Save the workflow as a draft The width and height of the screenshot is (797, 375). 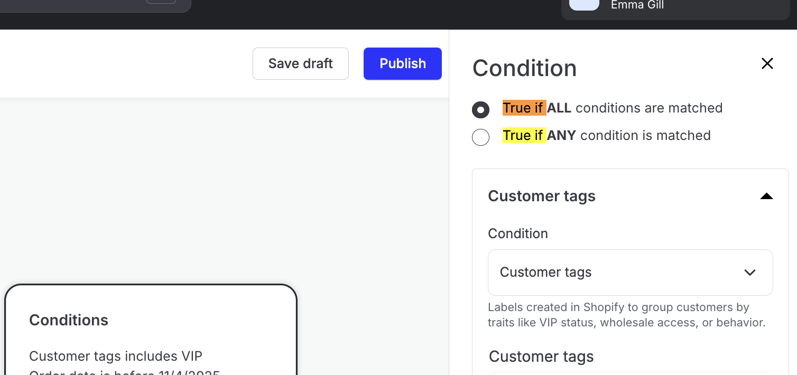[300, 64]
